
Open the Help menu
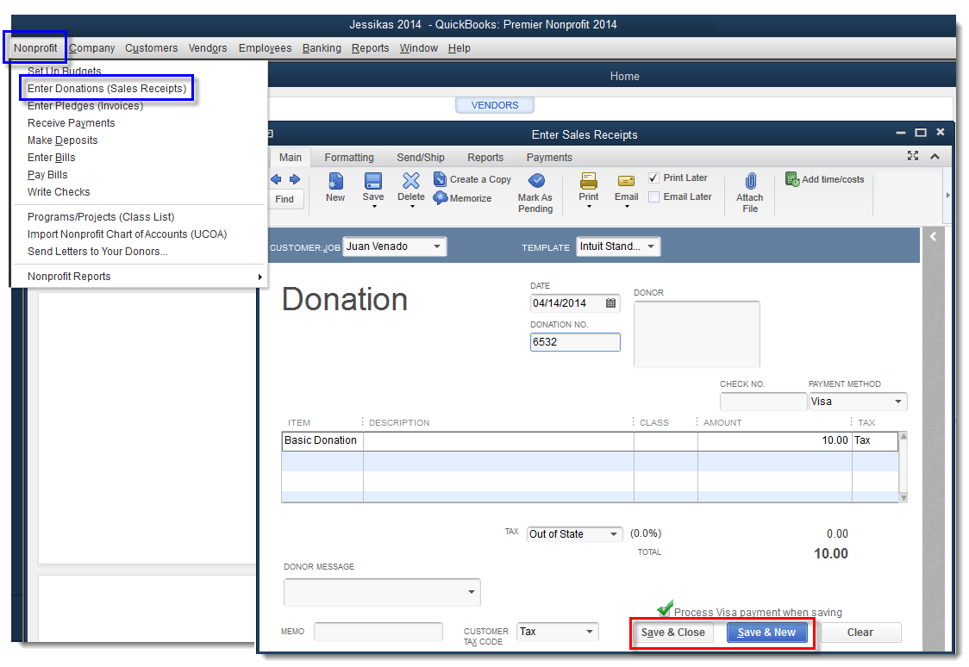459,48
